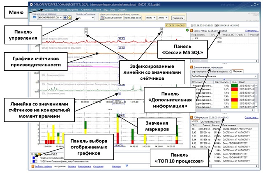Click the right arrow of the sessions horizontal scrollbar
Image resolution: width=263 pixels, height=173 pixels.
[x=256, y=61]
